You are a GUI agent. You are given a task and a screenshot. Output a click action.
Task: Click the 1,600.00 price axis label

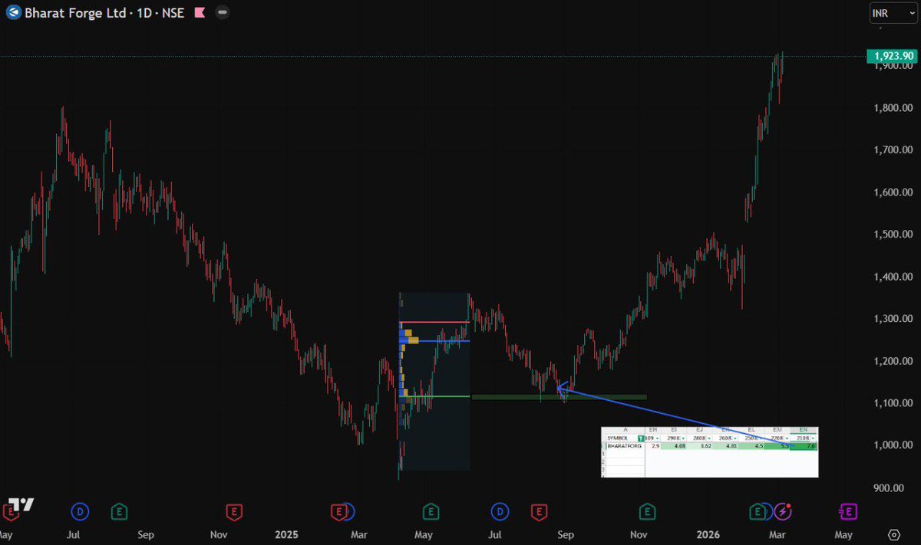pyautogui.click(x=893, y=192)
